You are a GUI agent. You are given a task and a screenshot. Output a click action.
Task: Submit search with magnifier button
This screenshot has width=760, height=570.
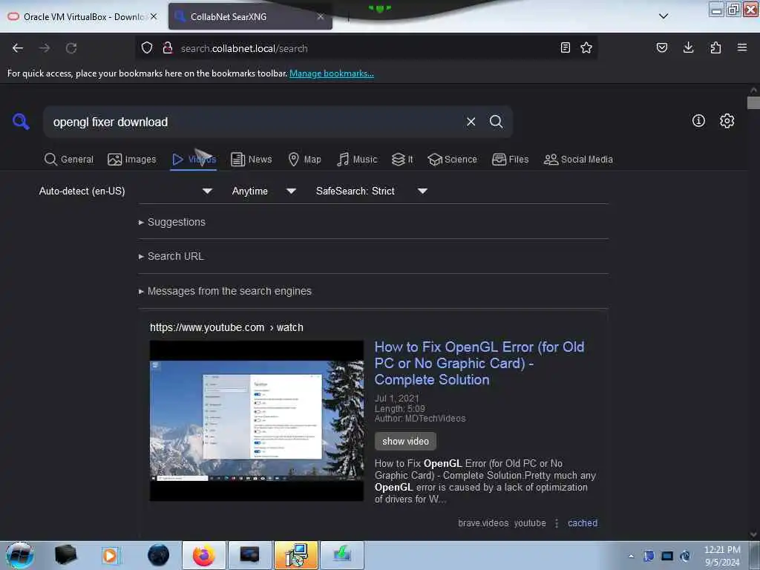tap(496, 122)
